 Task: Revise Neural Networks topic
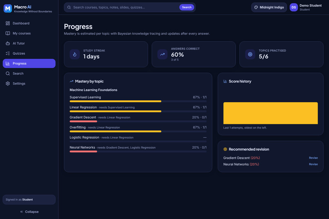(313, 164)
